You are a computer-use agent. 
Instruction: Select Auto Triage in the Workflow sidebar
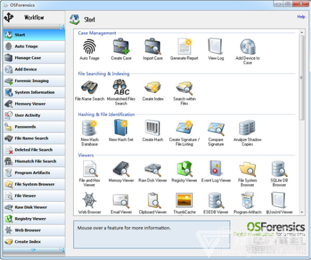(34, 46)
